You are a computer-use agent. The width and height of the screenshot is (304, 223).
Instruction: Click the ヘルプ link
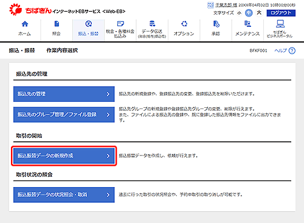[281, 51]
